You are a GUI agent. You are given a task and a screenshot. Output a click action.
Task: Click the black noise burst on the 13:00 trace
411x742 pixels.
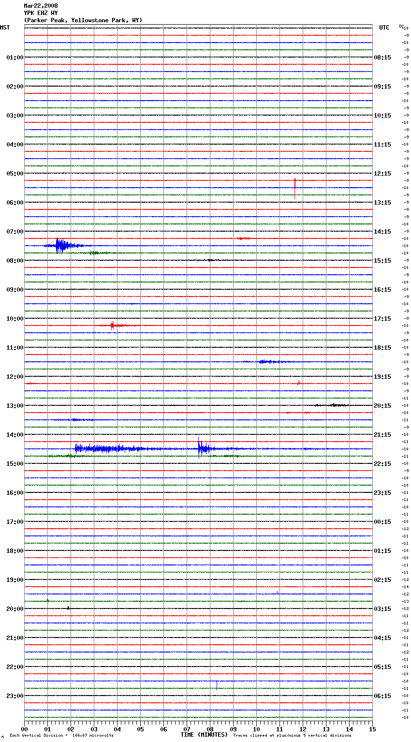click(332, 405)
